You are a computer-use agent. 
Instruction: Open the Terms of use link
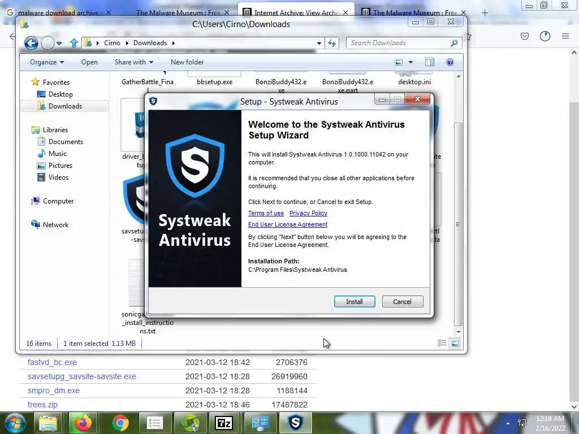click(266, 213)
